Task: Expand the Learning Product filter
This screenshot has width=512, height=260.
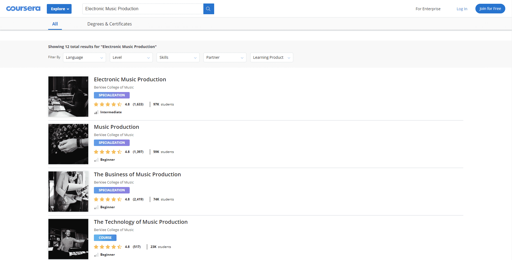Action: [271, 57]
